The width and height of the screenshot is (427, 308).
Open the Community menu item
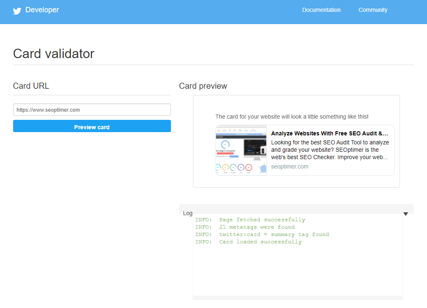(373, 10)
